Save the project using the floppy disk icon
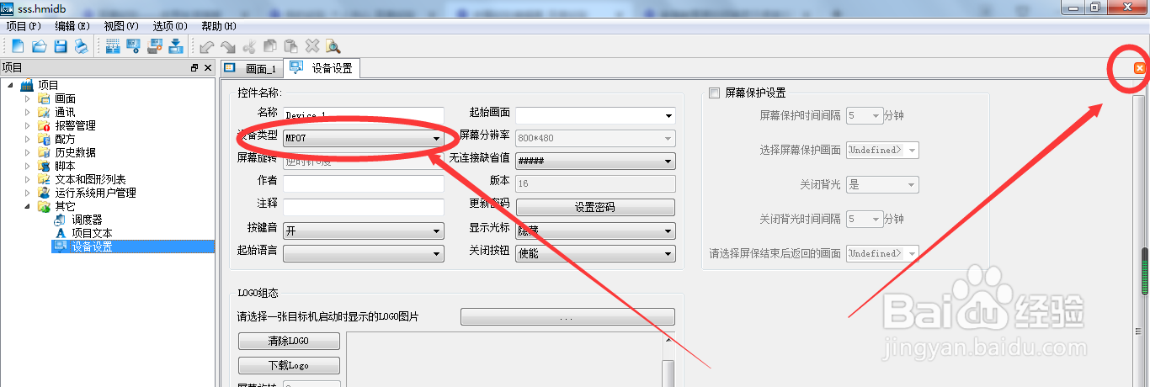 [60, 46]
